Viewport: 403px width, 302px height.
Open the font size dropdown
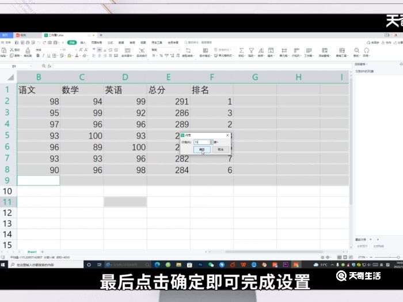click(x=76, y=49)
